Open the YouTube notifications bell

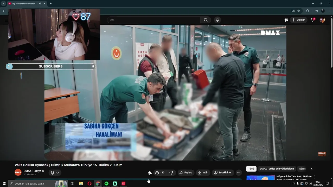(x=312, y=20)
